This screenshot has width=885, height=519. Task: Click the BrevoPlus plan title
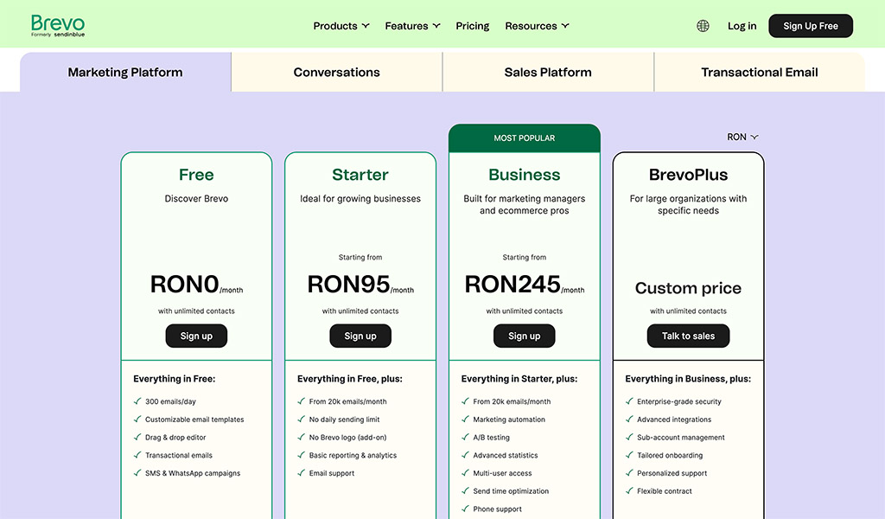(x=688, y=175)
